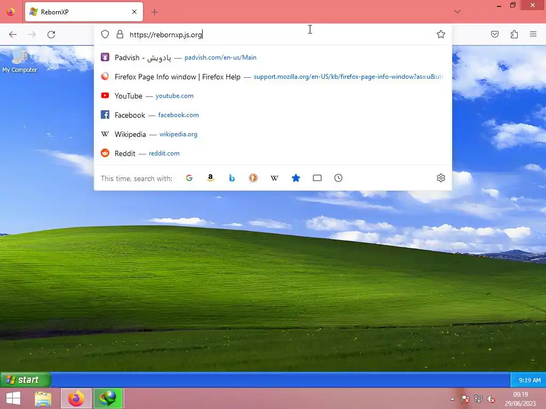Restore down the Firefox window
Viewport: 546px width, 409px height.
tap(513, 5)
